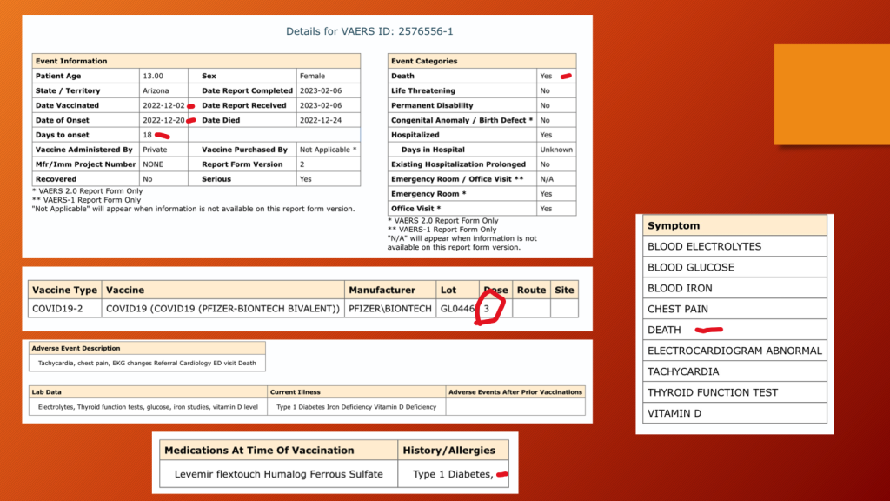Image resolution: width=890 pixels, height=501 pixels.
Task: Click the 'Adverse Event Description' header
Action: point(76,347)
